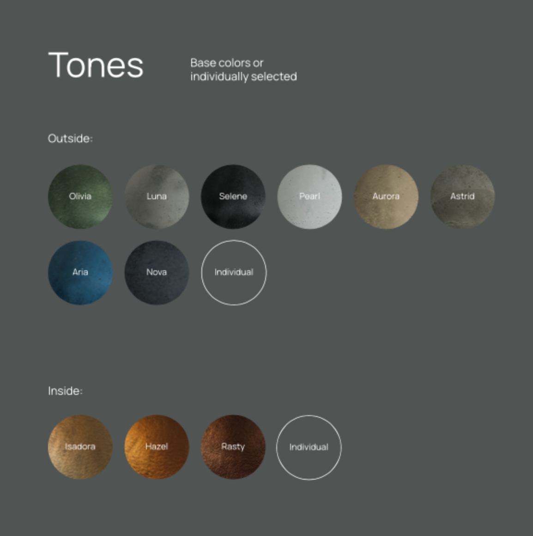Viewport: 533px width, 536px height.
Task: Pick the Hazel copper inside swatch
Action: 157,447
